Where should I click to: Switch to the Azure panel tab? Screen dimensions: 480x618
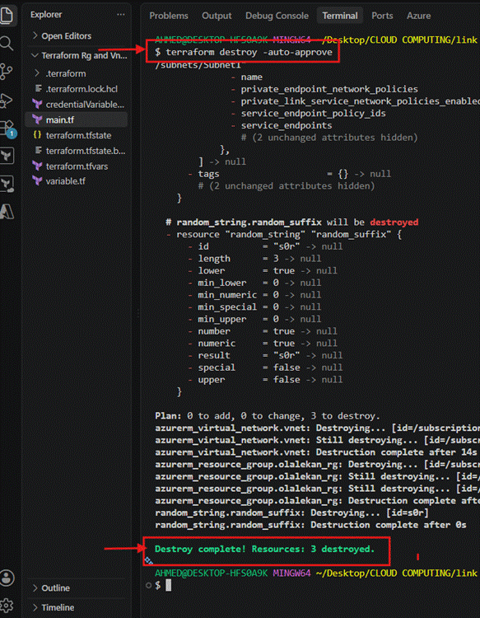tap(418, 16)
